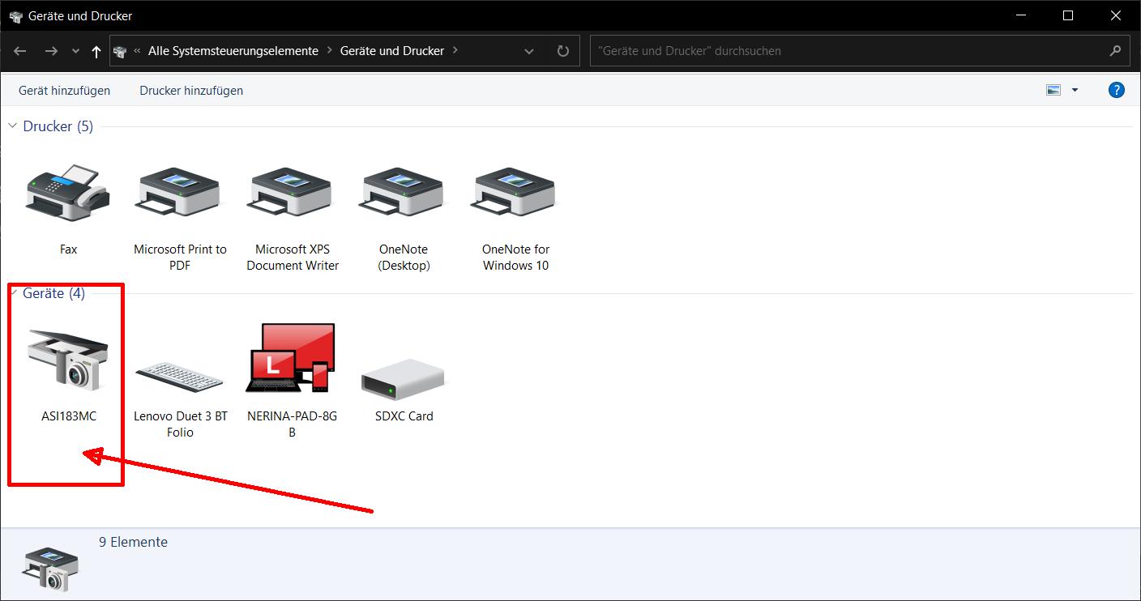Screen dimensions: 1141x601
Task: Select the Fax printer icon
Action: pos(68,194)
